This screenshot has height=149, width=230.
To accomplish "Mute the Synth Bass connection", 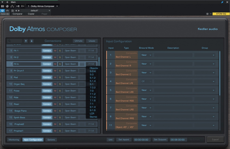I will coord(55,117).
